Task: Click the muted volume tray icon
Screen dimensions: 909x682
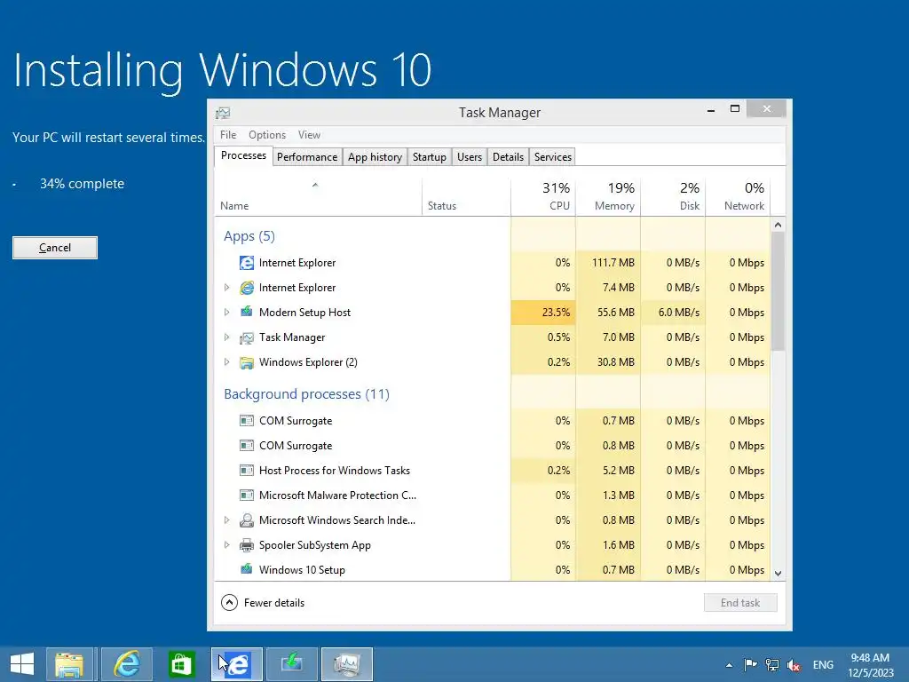Action: pos(794,665)
